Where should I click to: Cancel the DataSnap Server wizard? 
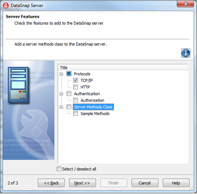(x=145, y=183)
